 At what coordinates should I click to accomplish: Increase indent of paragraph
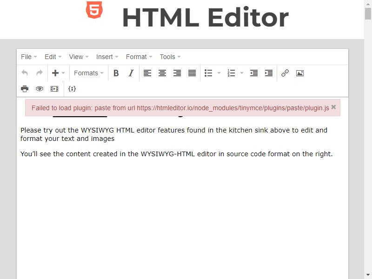tap(269, 73)
